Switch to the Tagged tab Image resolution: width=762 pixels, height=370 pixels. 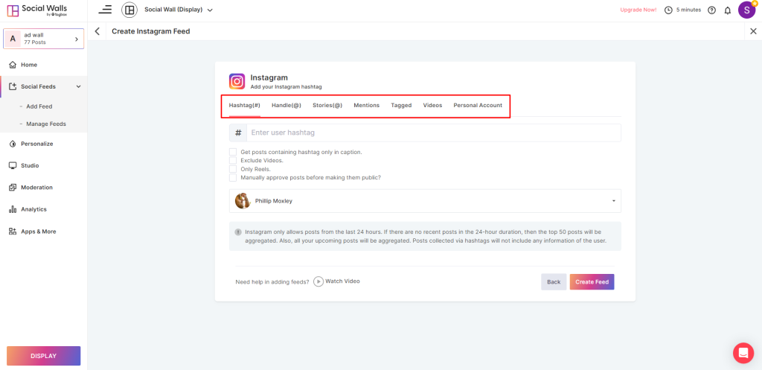tap(401, 106)
